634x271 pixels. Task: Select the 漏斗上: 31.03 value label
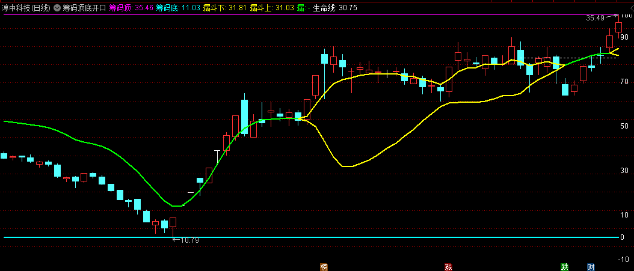tap(272, 8)
